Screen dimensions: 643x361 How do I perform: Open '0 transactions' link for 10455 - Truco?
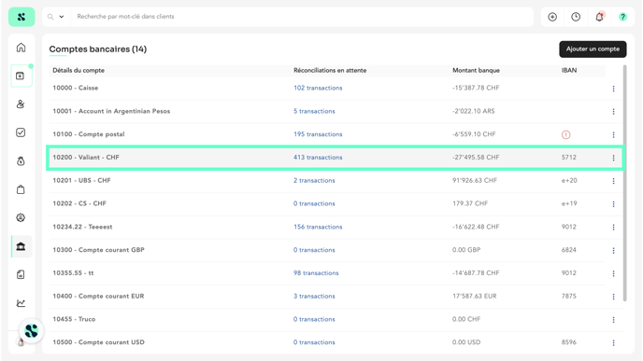pos(314,319)
